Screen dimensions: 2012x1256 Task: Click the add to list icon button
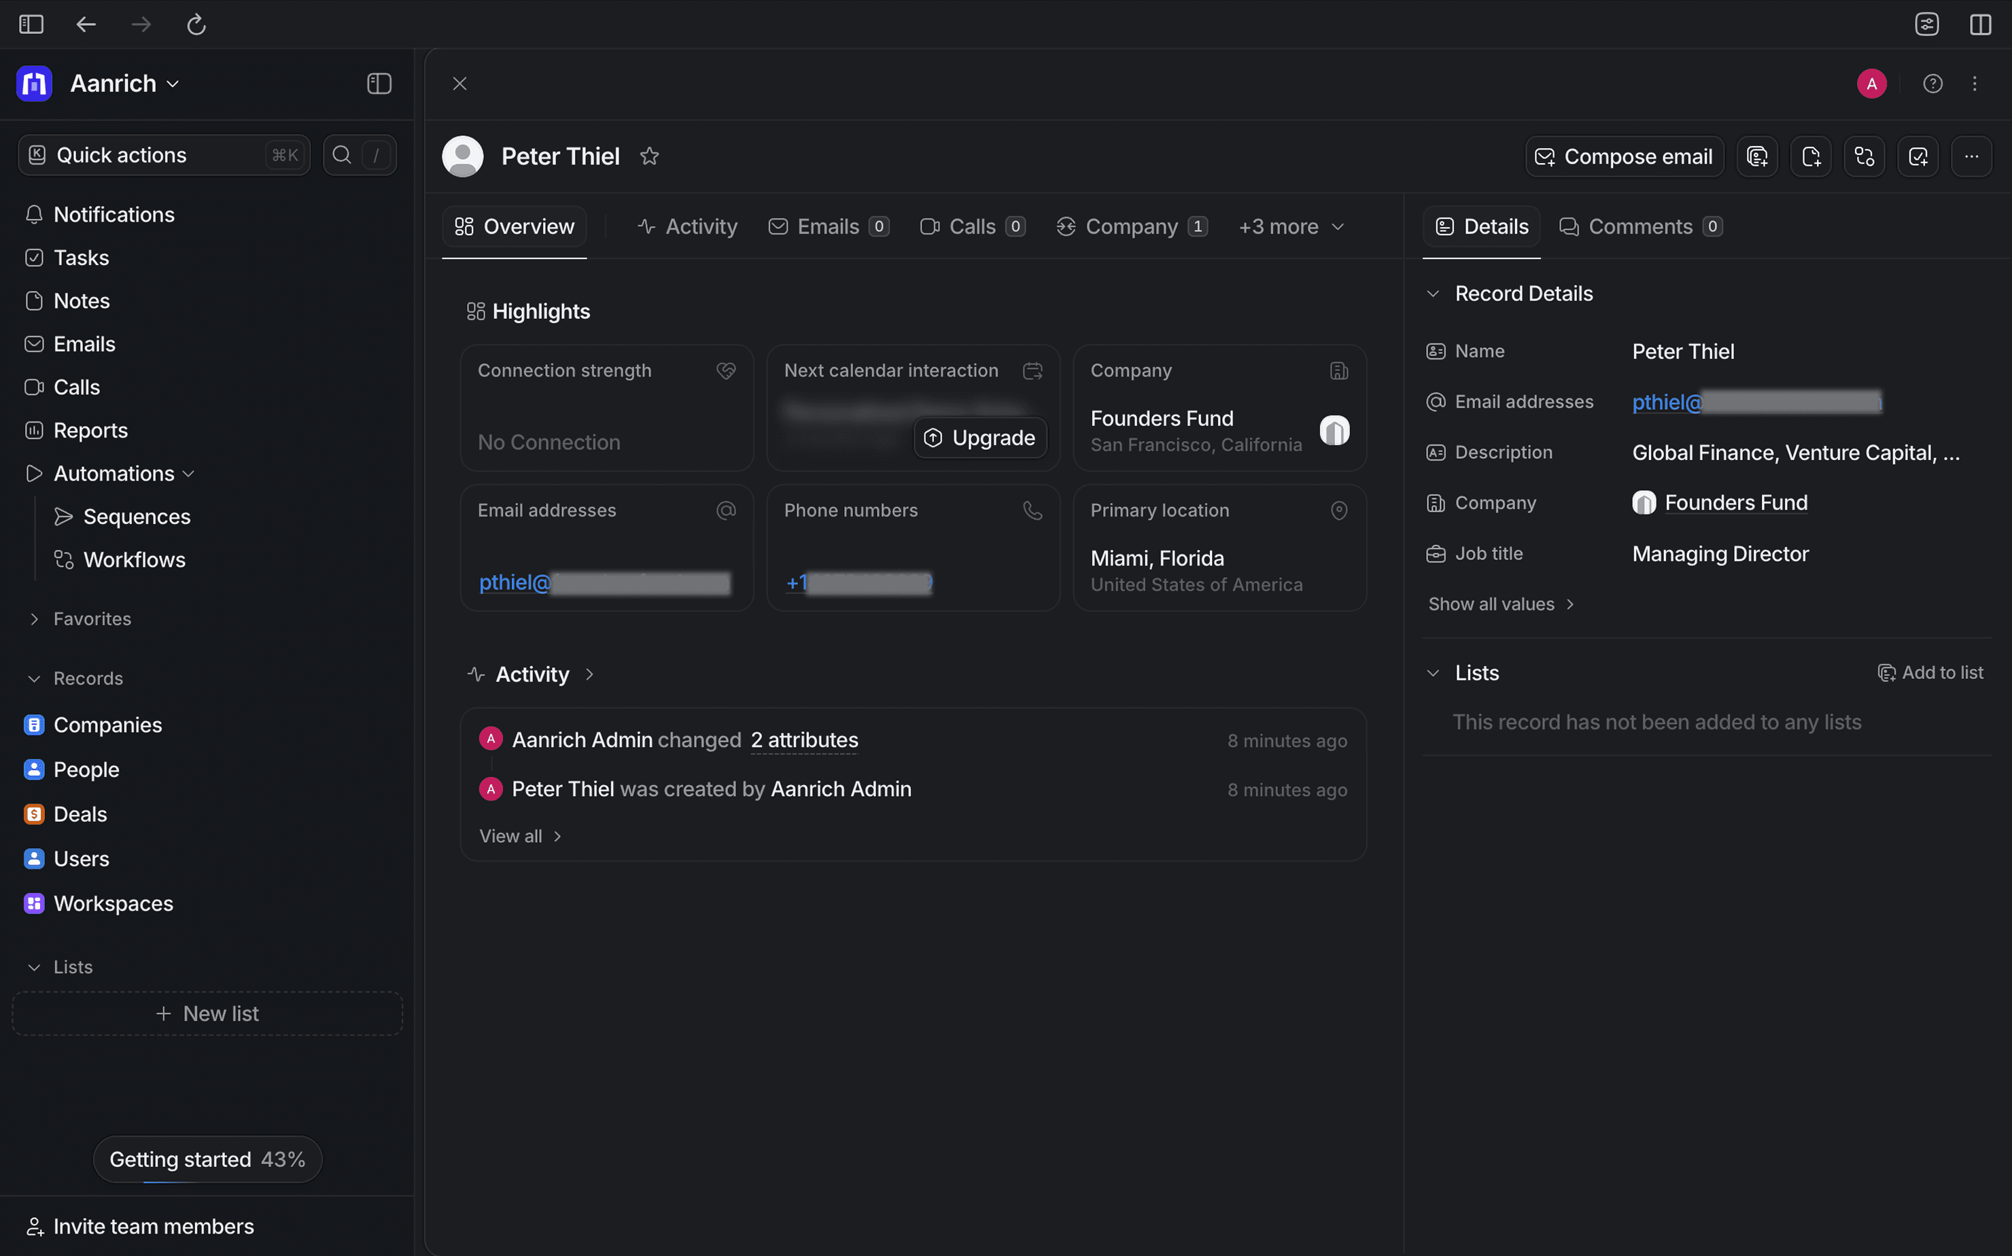tap(1757, 156)
